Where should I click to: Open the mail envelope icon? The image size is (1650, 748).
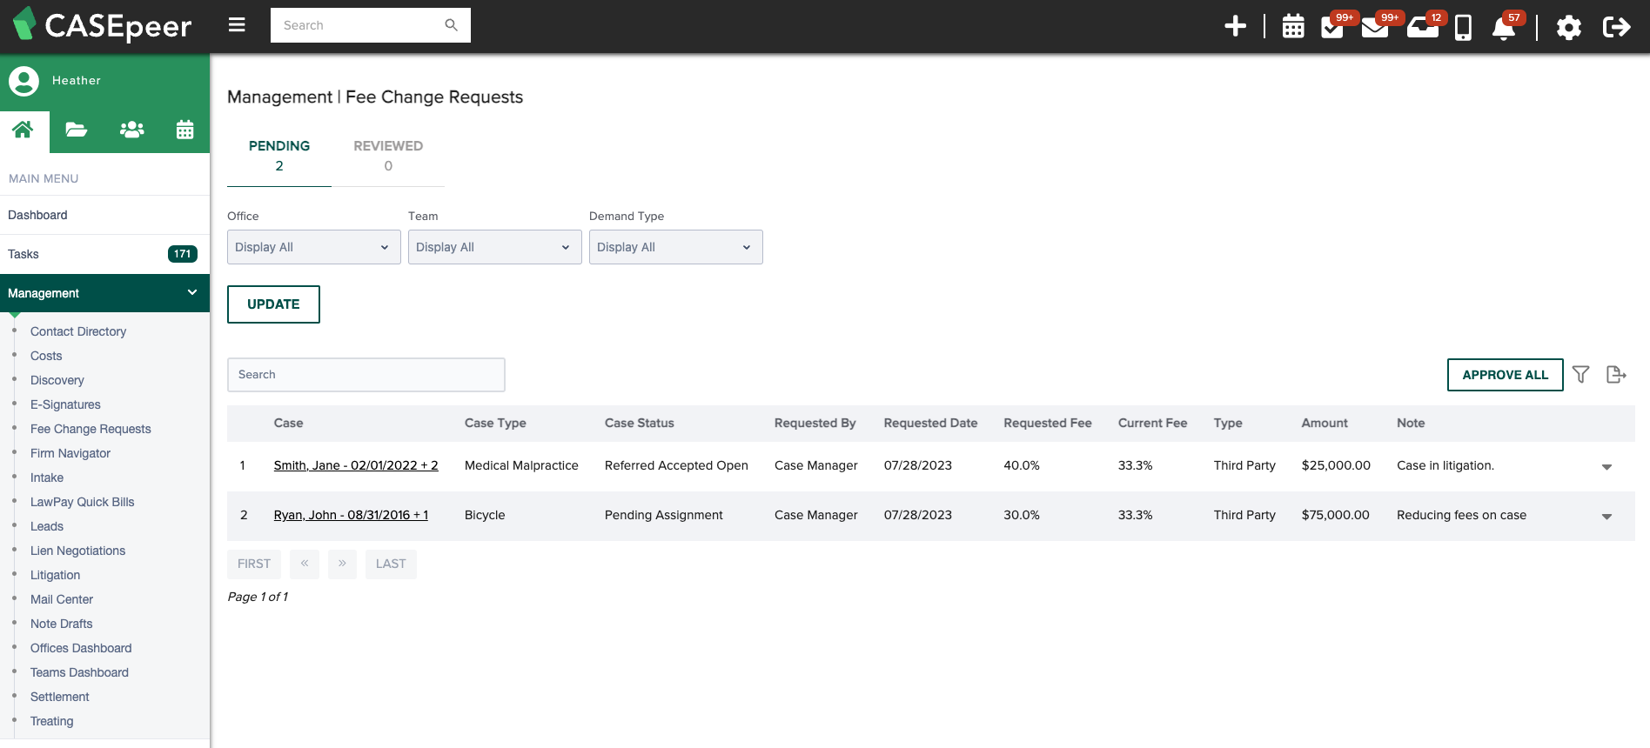[1375, 26]
